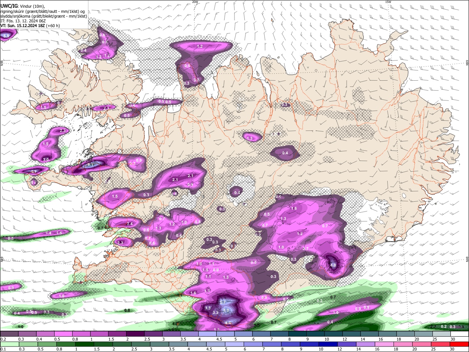Pick the dark green rain swatch between 1 and 1.5
469x352 pixels.
[84, 344]
